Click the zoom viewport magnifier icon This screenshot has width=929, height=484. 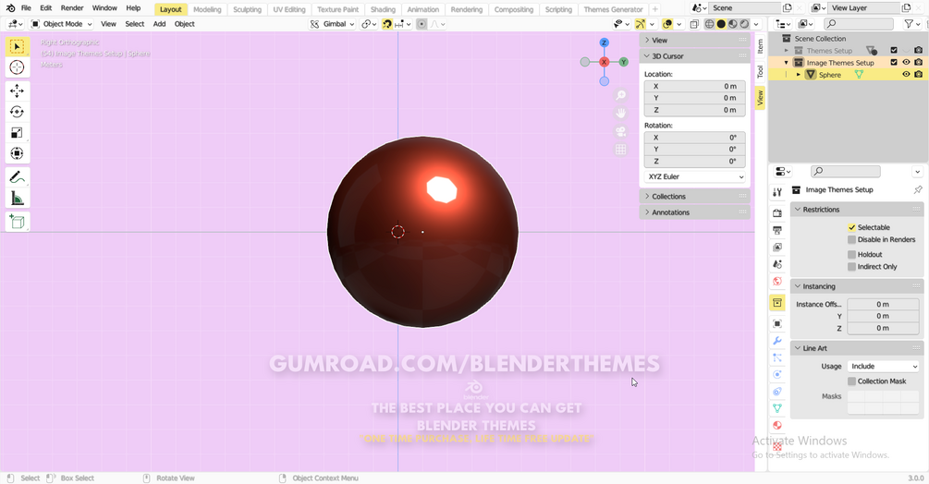click(620, 95)
